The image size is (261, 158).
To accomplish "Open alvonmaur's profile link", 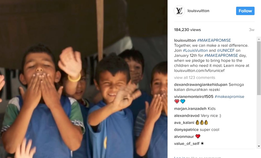I will click(184, 136).
